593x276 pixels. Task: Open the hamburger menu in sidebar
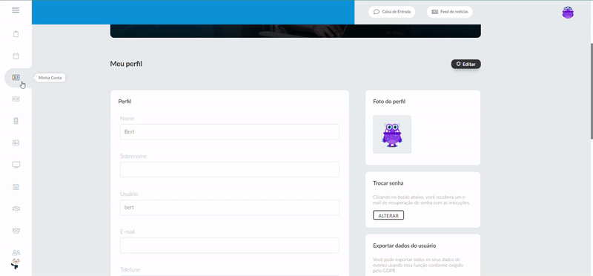click(x=16, y=10)
